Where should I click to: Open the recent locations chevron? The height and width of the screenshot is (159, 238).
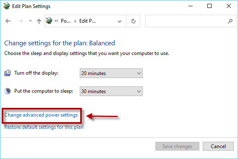point(30,21)
